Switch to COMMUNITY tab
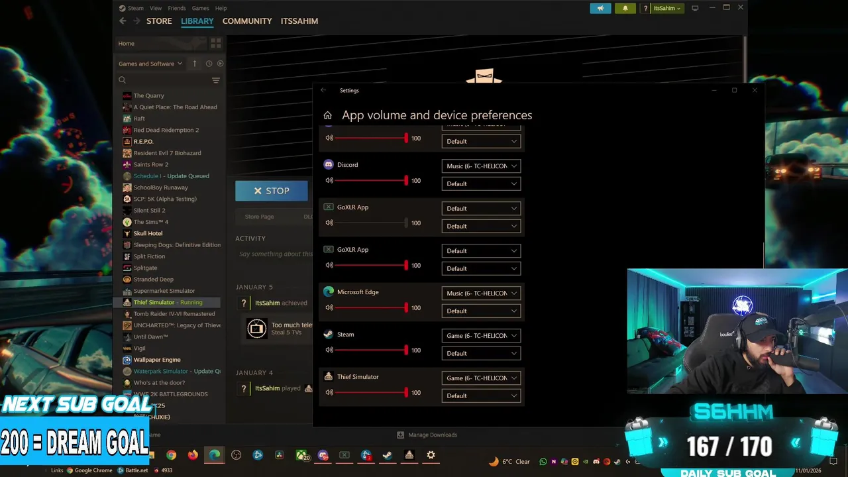This screenshot has width=848, height=477. pos(247,21)
